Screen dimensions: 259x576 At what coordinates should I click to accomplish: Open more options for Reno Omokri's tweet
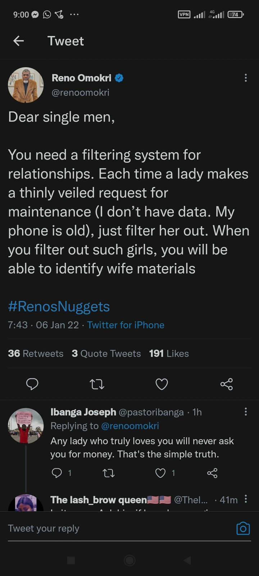[x=246, y=78]
